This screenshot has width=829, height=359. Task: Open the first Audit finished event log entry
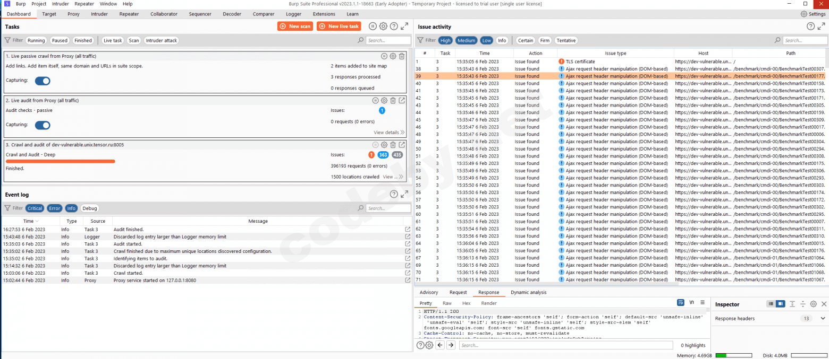pyautogui.click(x=408, y=230)
